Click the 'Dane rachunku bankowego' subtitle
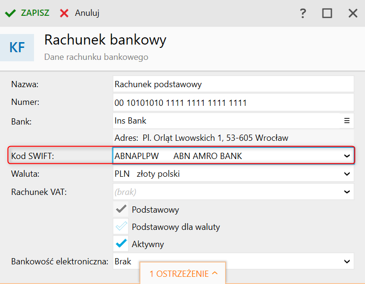This screenshot has width=365, height=284. click(x=96, y=57)
